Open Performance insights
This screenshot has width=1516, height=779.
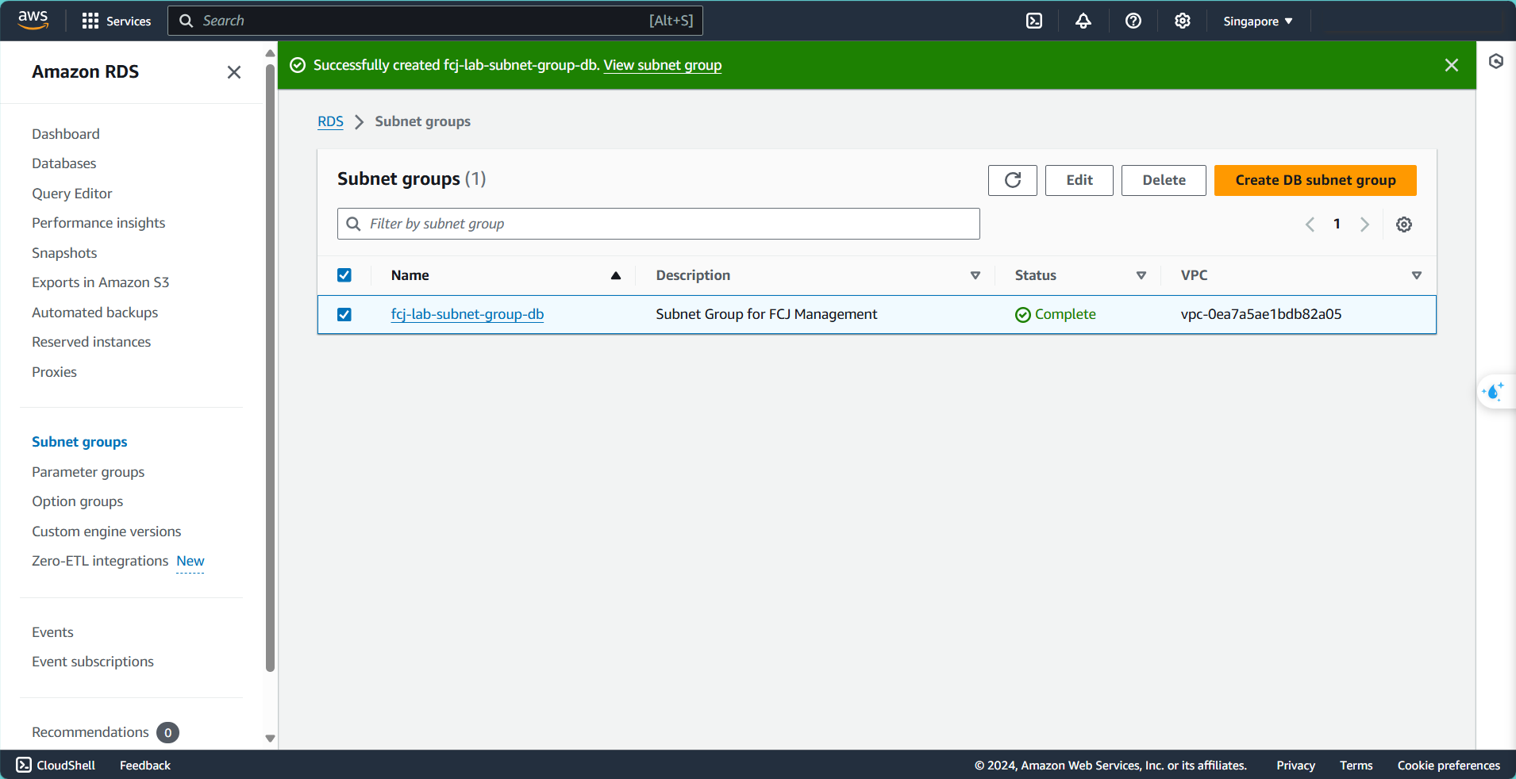pyautogui.click(x=98, y=223)
